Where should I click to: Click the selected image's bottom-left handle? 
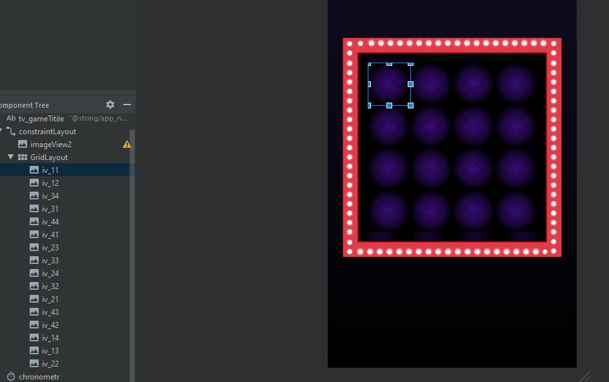[370, 105]
